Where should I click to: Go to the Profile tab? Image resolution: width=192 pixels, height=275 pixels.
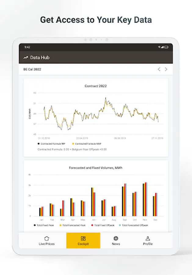(x=148, y=240)
